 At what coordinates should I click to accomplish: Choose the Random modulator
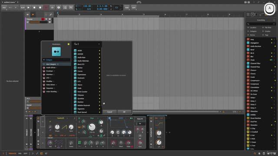(87, 102)
